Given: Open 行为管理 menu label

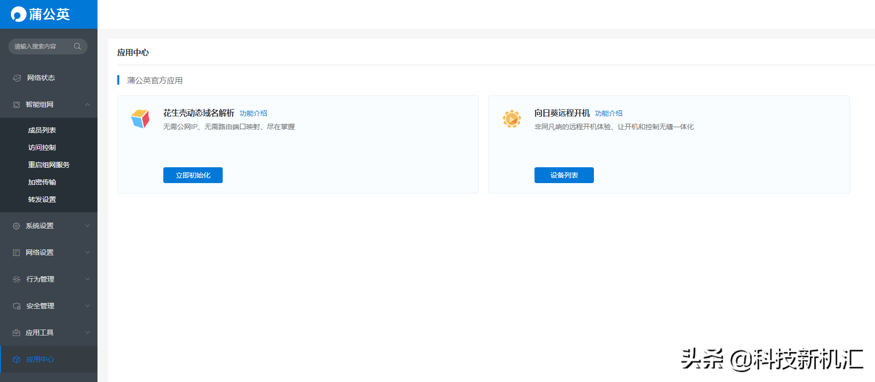Looking at the screenshot, I should 40,279.
